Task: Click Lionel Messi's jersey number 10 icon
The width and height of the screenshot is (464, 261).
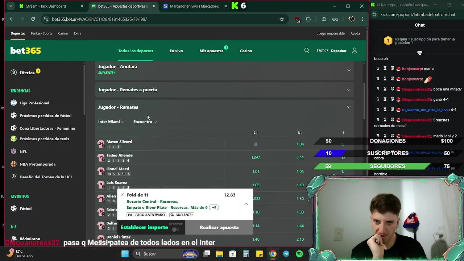Action: coord(101,171)
